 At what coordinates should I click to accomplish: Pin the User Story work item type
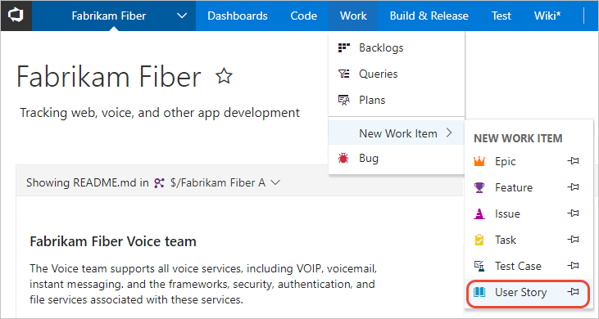[574, 292]
